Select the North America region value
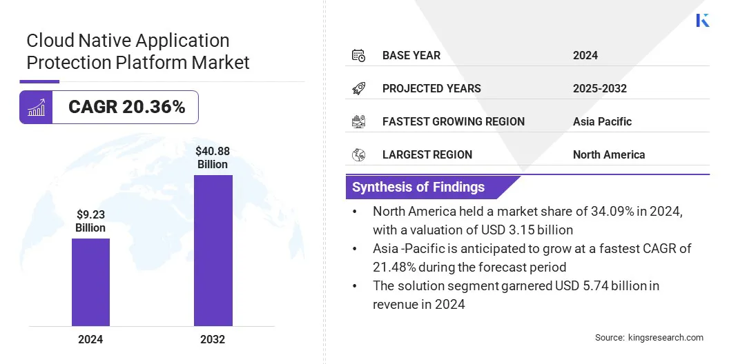This screenshot has height=364, width=729. click(608, 154)
